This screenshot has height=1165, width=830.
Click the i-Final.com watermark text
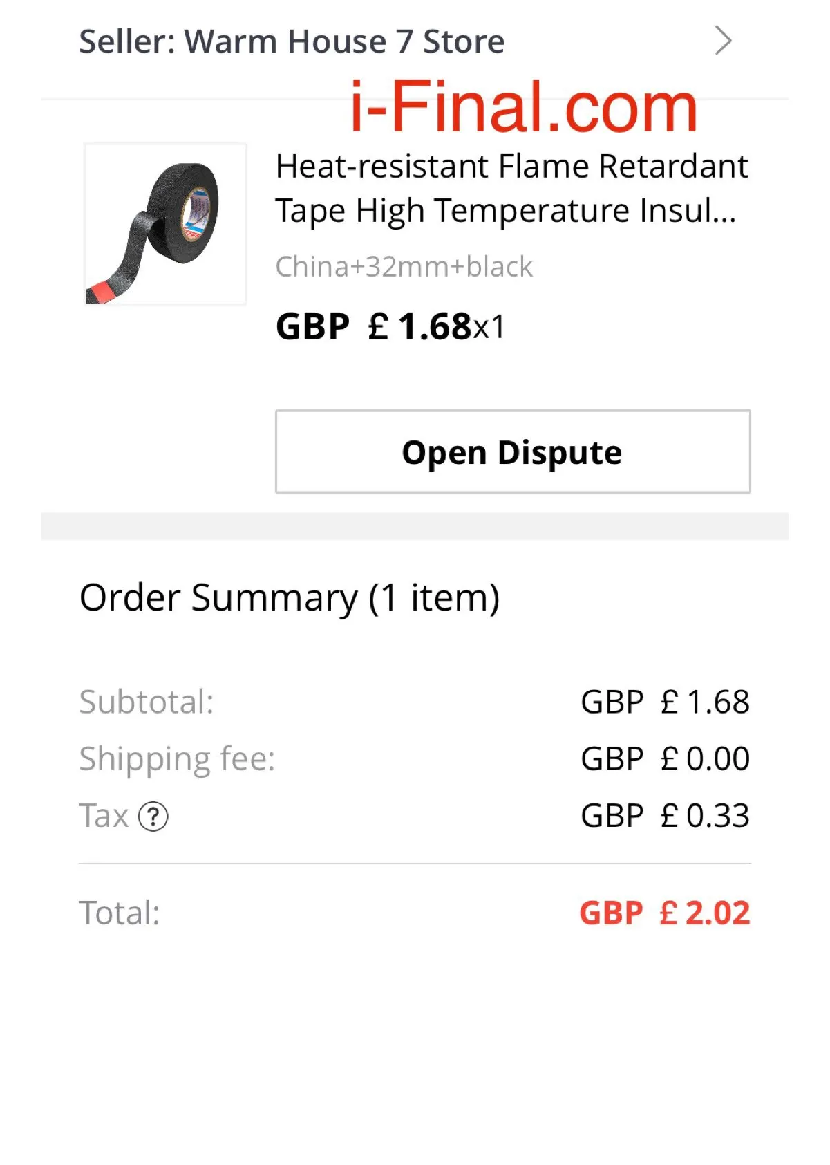524,106
